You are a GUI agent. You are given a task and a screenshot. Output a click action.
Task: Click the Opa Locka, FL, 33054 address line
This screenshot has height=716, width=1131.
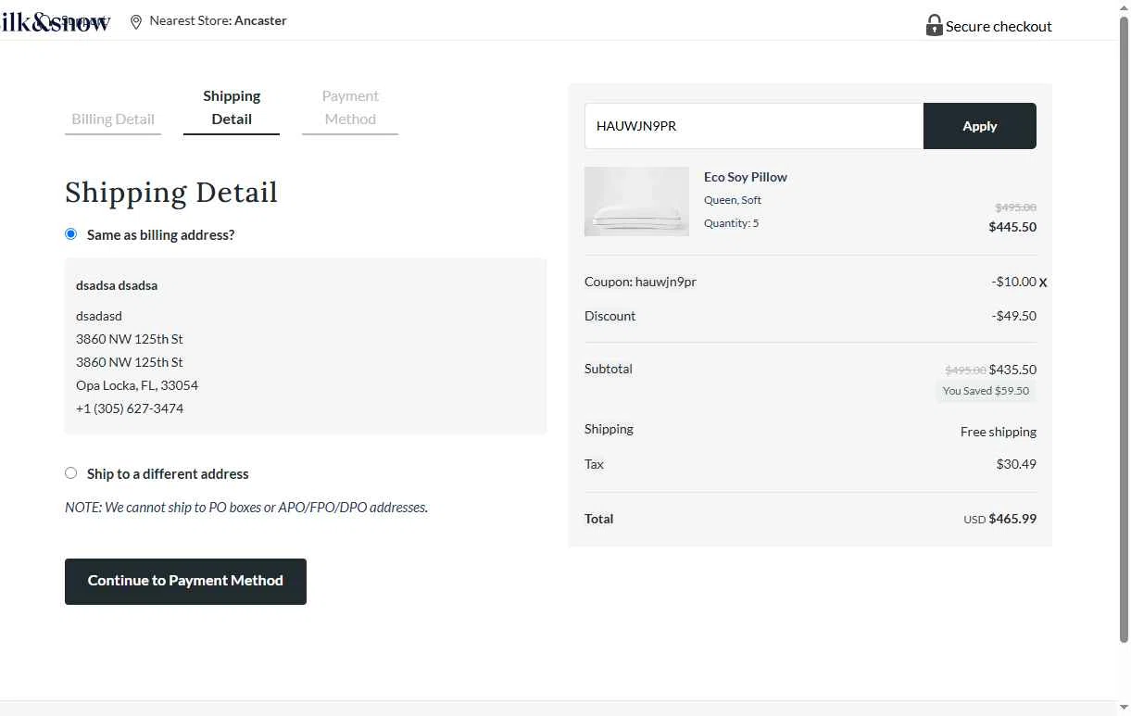[137, 385]
